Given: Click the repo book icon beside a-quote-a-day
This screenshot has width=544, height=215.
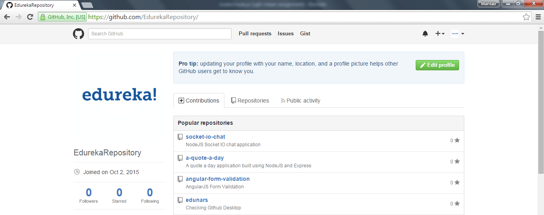Looking at the screenshot, I should tap(180, 158).
